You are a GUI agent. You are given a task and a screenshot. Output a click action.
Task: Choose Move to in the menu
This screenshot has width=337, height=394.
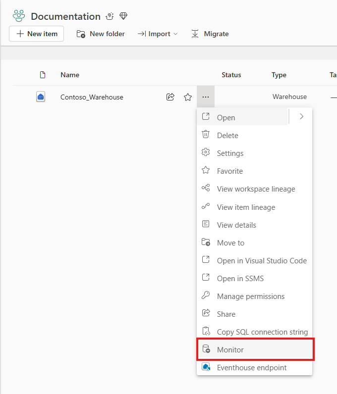pyautogui.click(x=254, y=243)
